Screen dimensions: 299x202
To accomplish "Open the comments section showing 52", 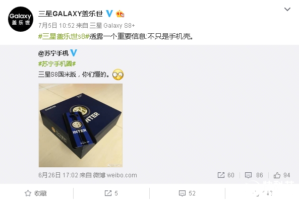I will pos(187,193).
